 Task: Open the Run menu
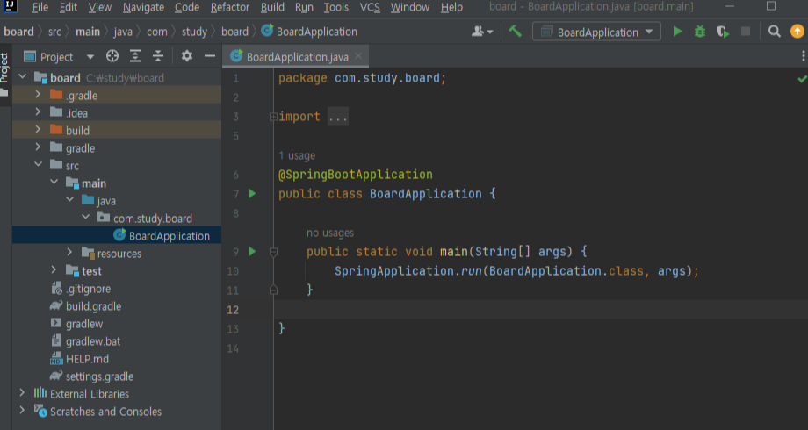click(x=304, y=7)
